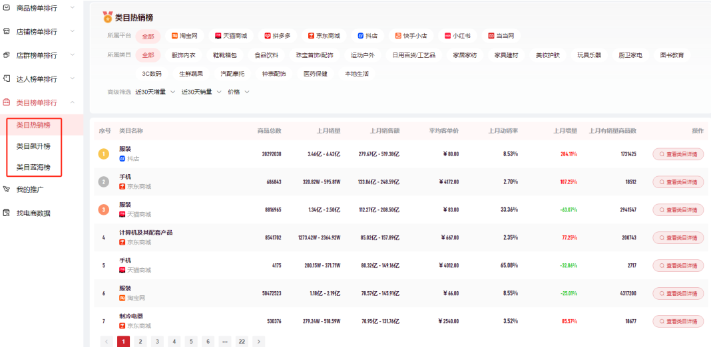Select 图书教育 category chip
Viewport: 711px width, 347px height.
click(672, 55)
